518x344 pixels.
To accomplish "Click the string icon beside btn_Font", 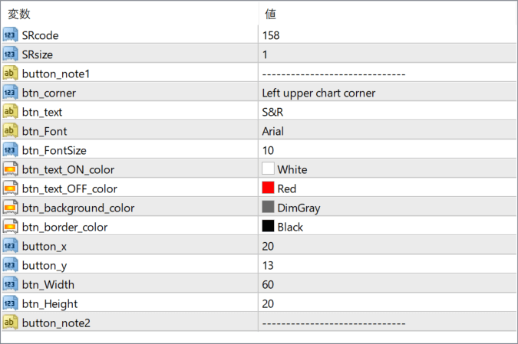I will click(10, 131).
